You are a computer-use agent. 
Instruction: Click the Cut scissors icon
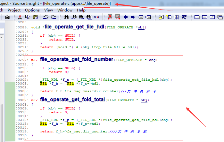pyautogui.click(x=20, y=17)
